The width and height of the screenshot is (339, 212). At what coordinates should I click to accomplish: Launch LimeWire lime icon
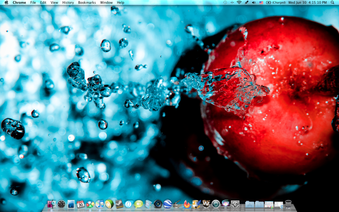pos(109,204)
